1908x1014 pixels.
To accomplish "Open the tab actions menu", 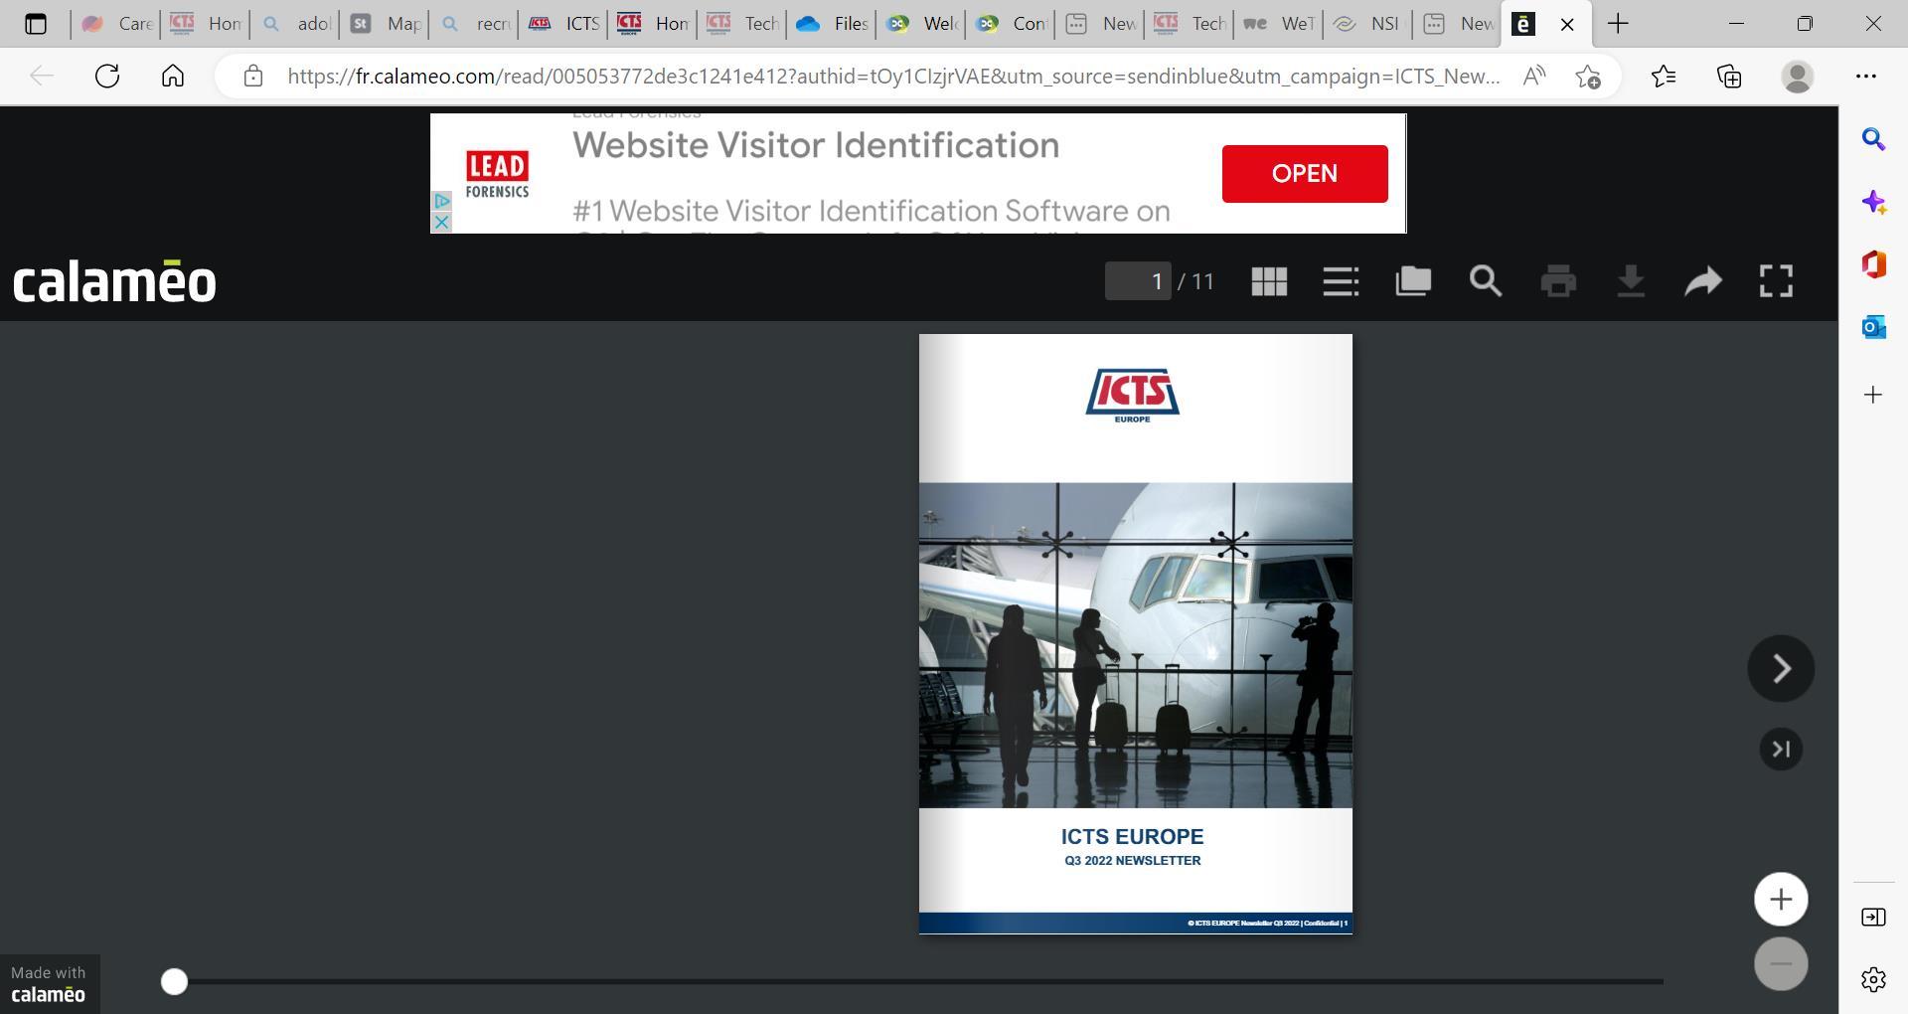I will tap(36, 24).
